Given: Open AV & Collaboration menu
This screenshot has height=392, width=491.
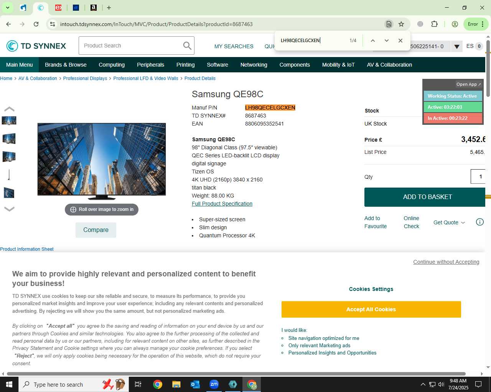Looking at the screenshot, I should click(x=389, y=65).
